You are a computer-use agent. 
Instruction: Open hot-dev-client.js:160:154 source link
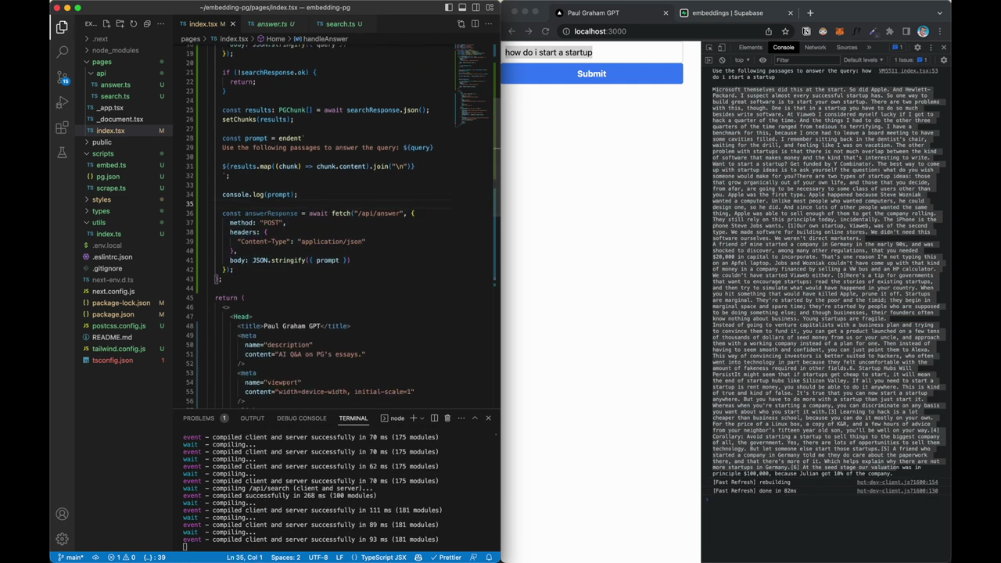(897, 482)
